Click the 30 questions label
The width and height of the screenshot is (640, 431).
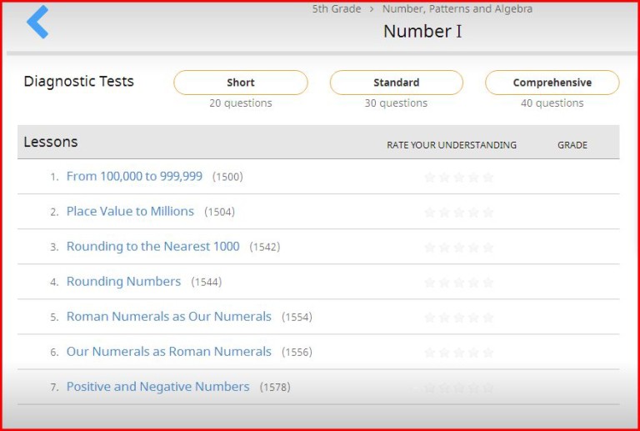click(x=397, y=103)
